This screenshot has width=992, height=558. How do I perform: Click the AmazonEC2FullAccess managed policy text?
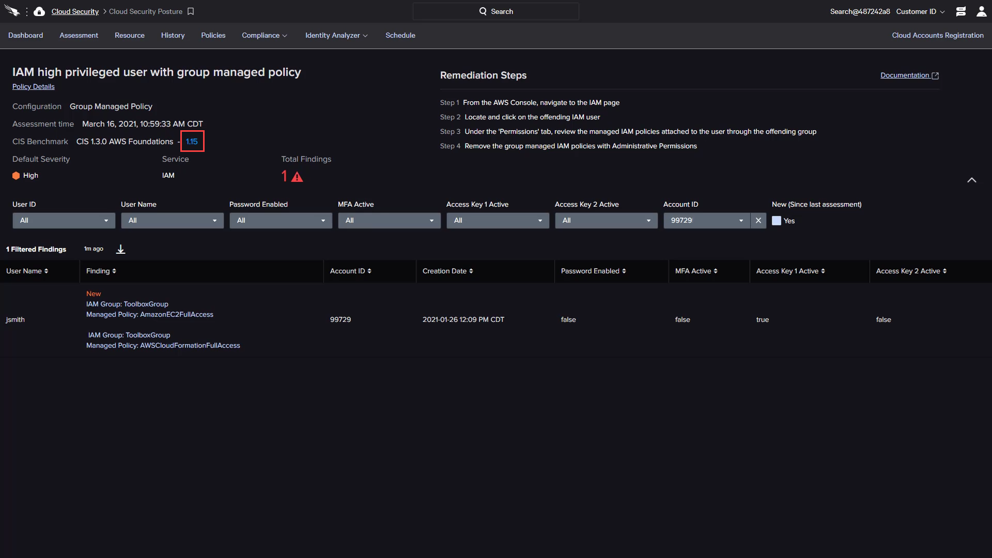pos(176,314)
